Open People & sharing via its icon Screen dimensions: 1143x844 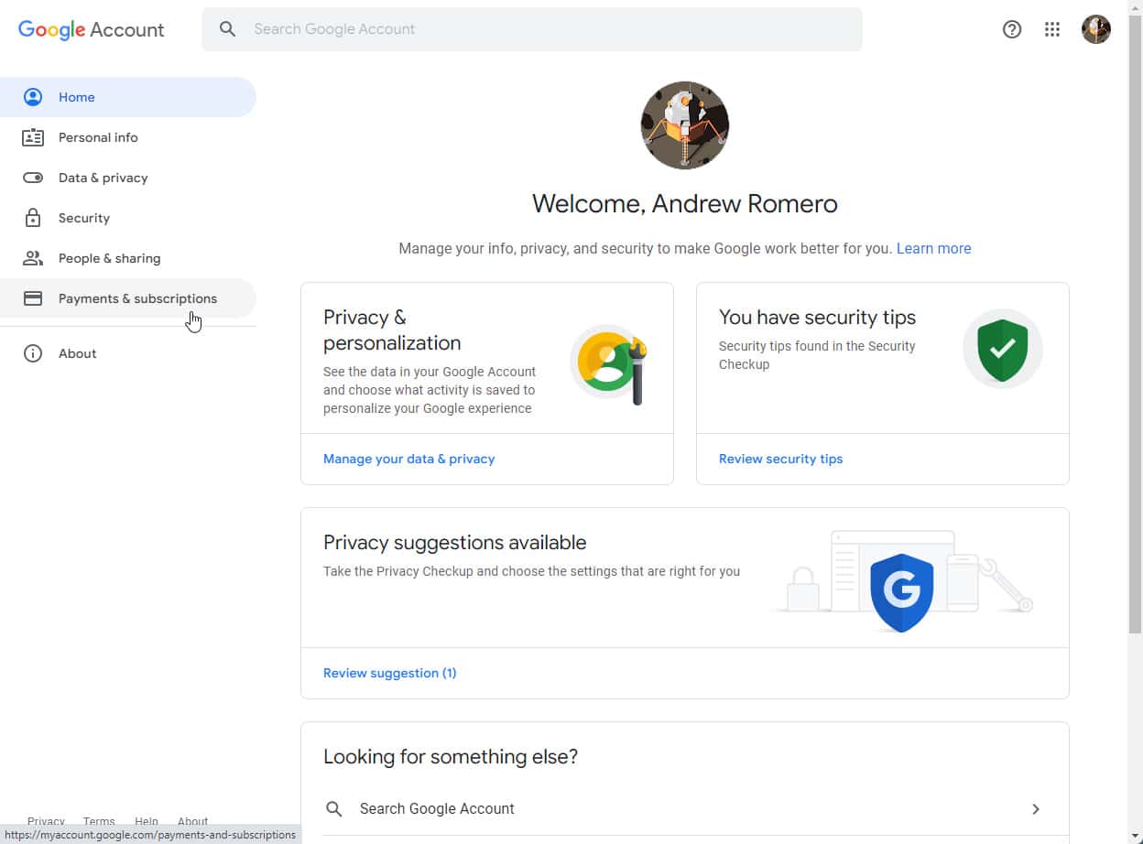33,258
